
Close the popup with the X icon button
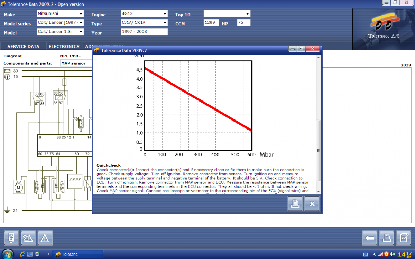312,204
